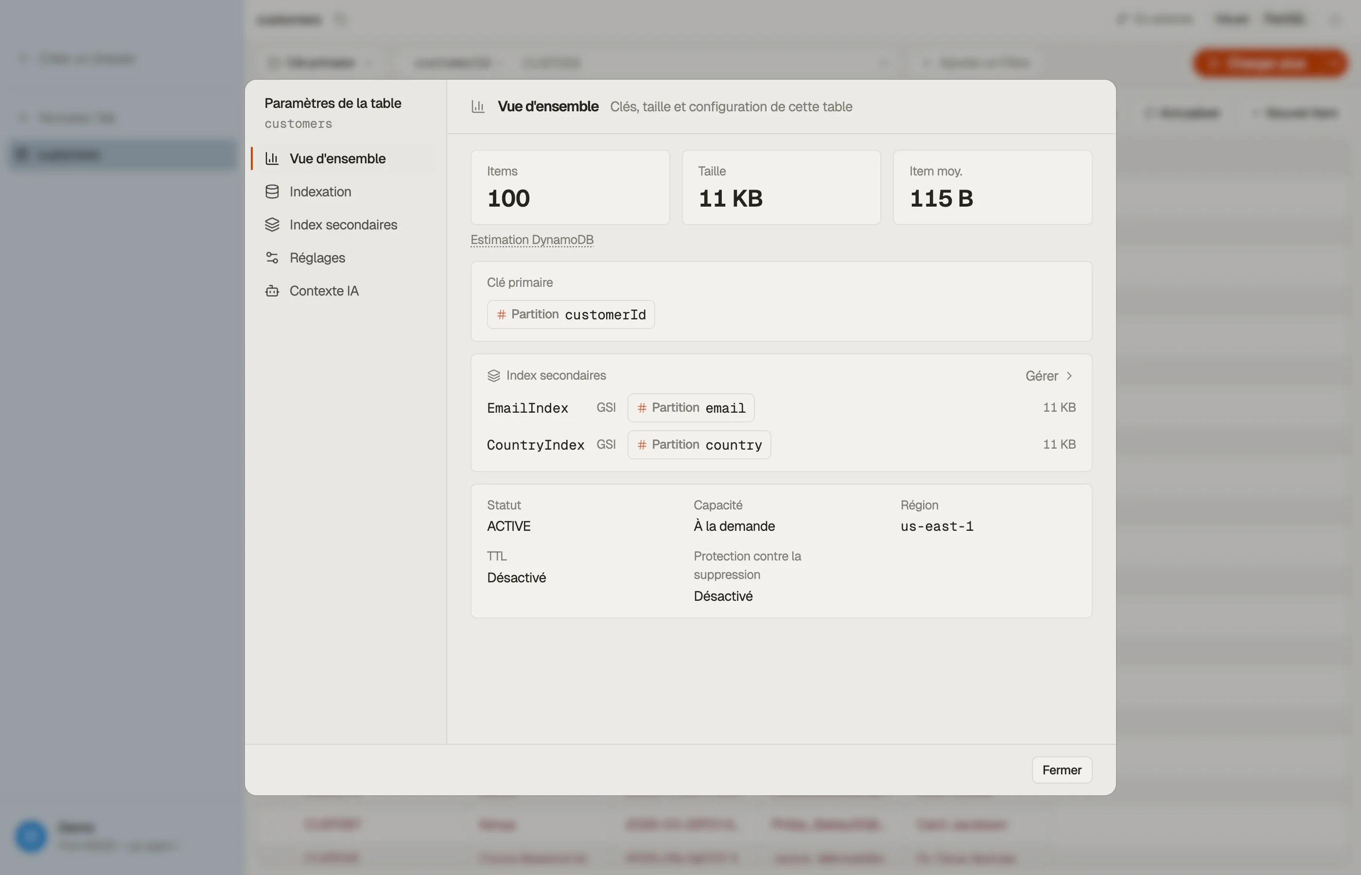
Task: Click the Taille 11 KB stat card
Action: (781, 187)
